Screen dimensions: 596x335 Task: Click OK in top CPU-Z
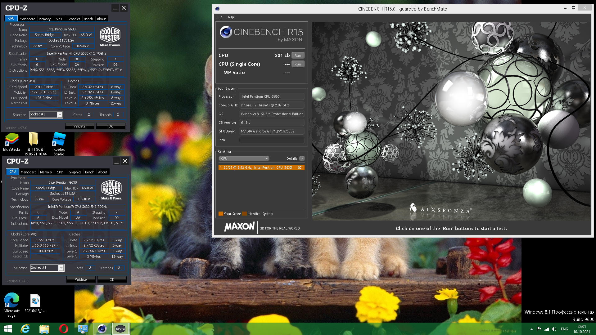click(111, 126)
